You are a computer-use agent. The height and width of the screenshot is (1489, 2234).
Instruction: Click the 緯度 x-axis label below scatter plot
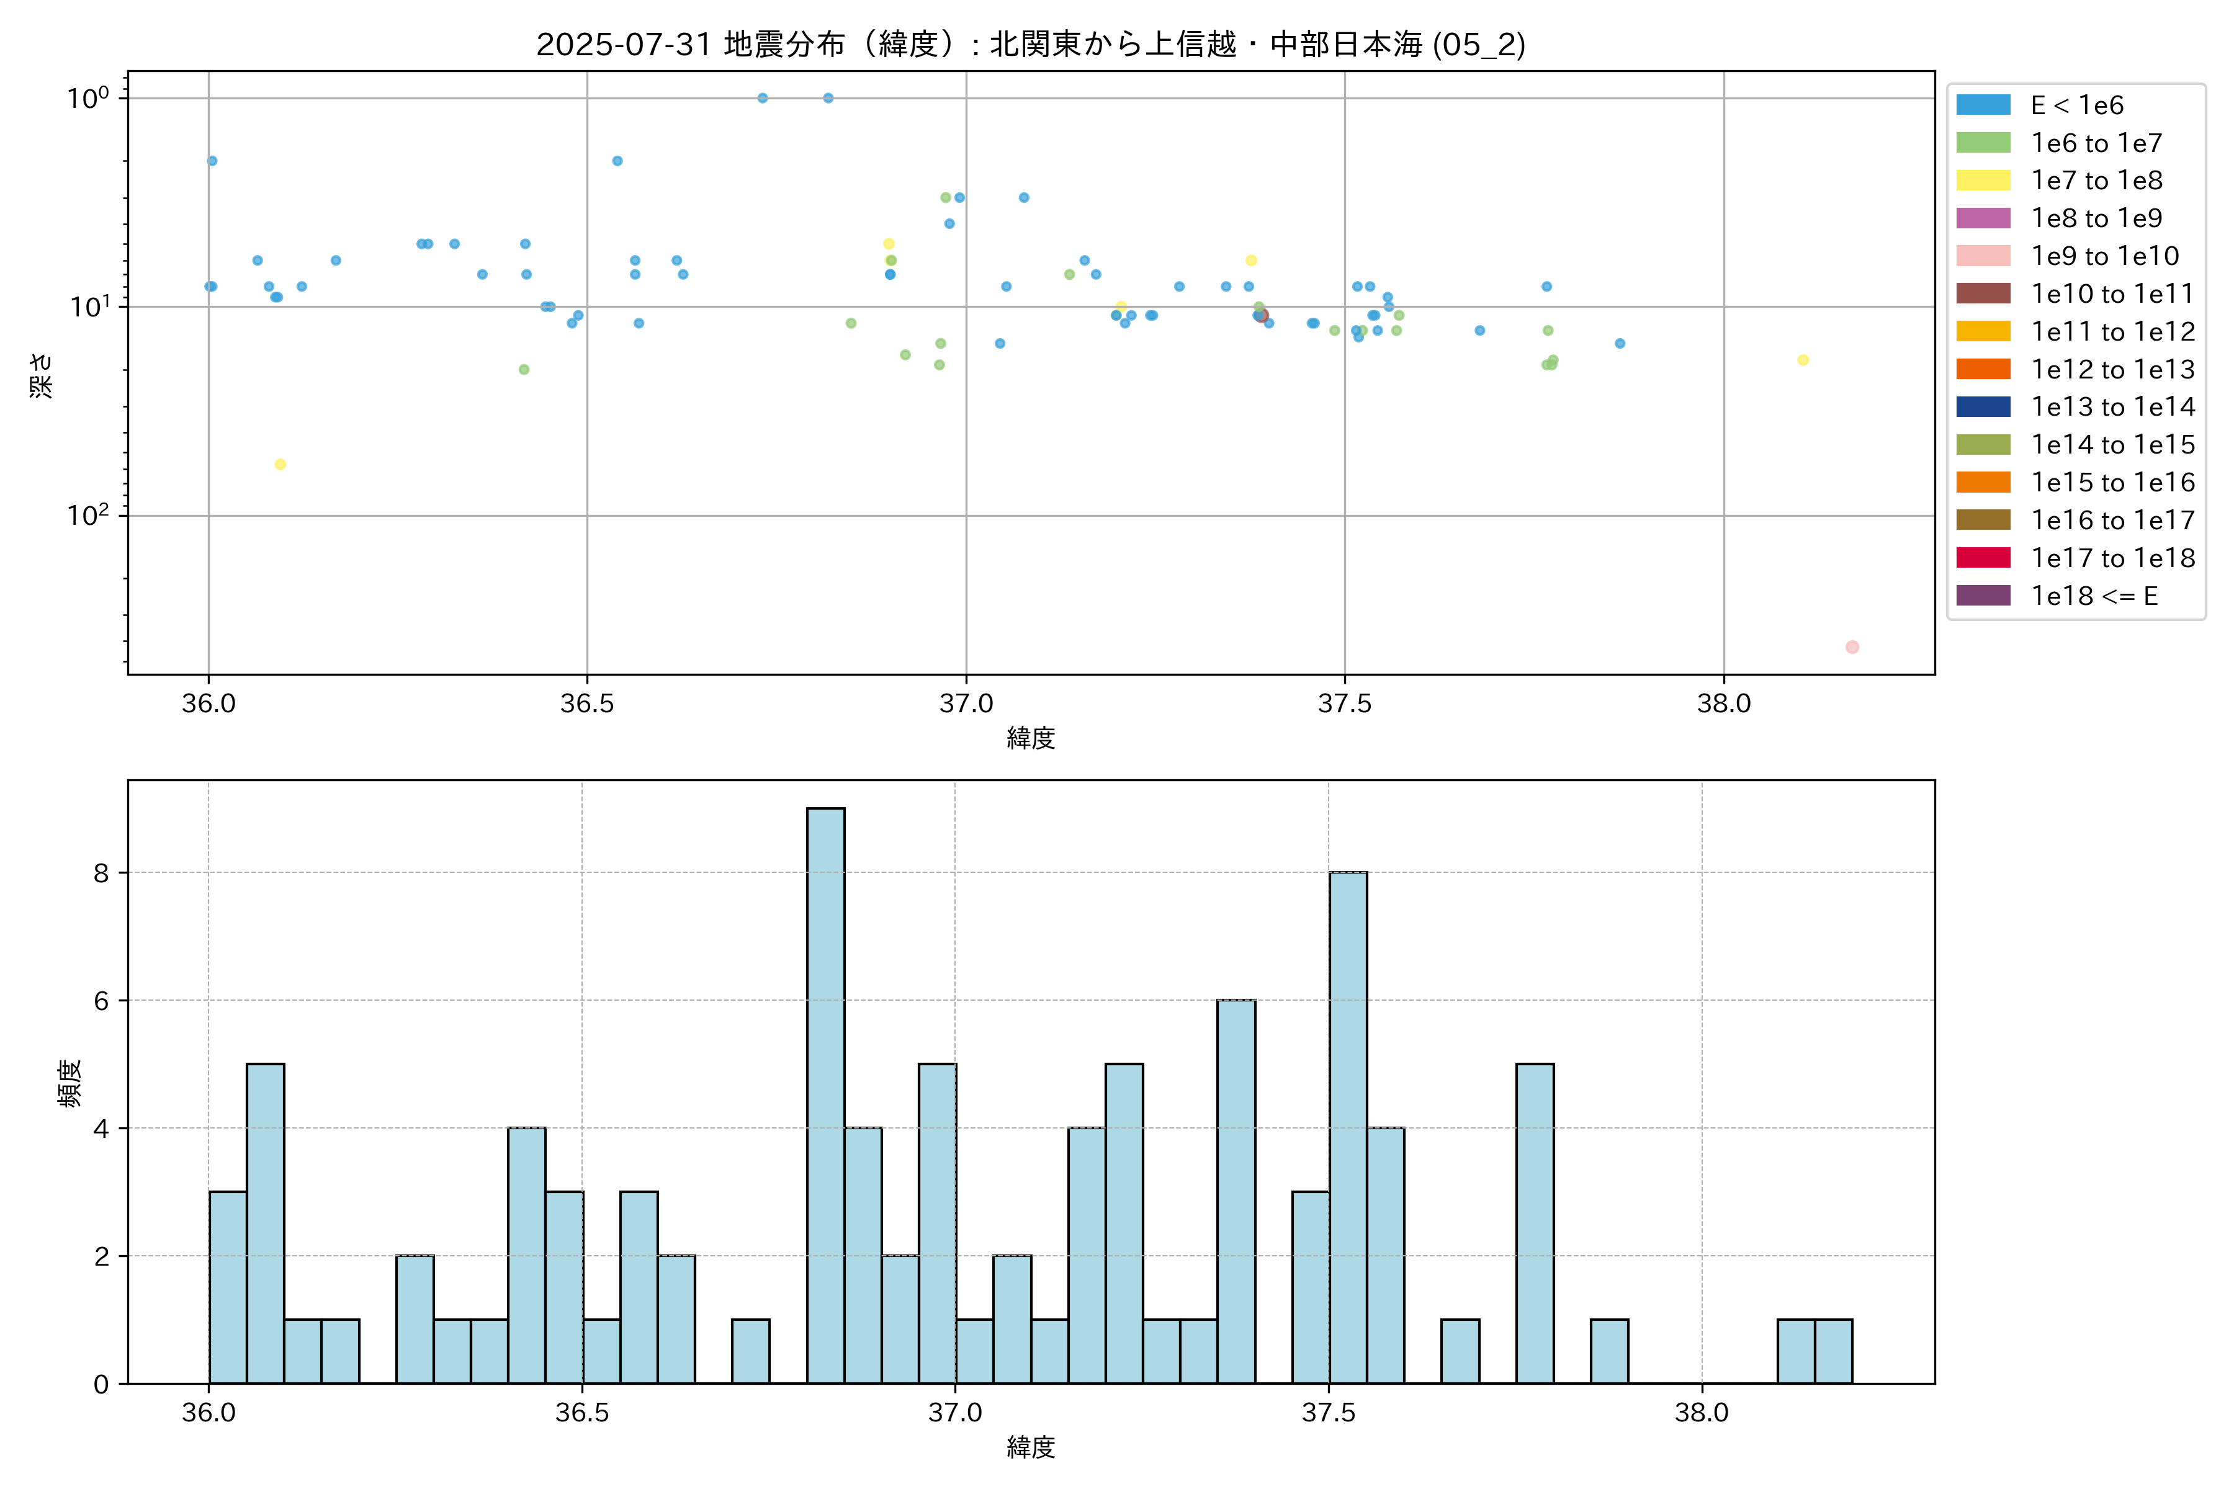pos(1031,738)
